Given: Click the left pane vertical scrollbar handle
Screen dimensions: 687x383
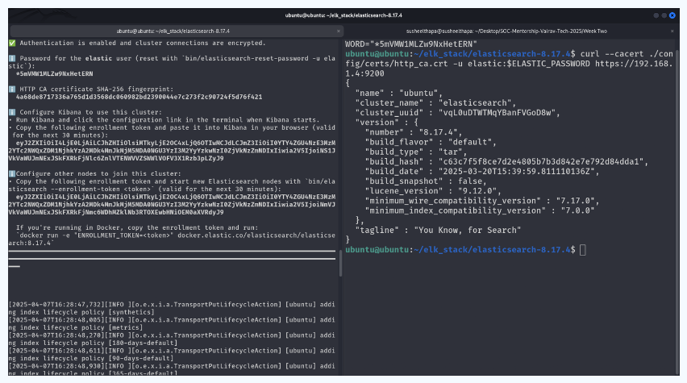Looking at the screenshot, I should pos(340,263).
